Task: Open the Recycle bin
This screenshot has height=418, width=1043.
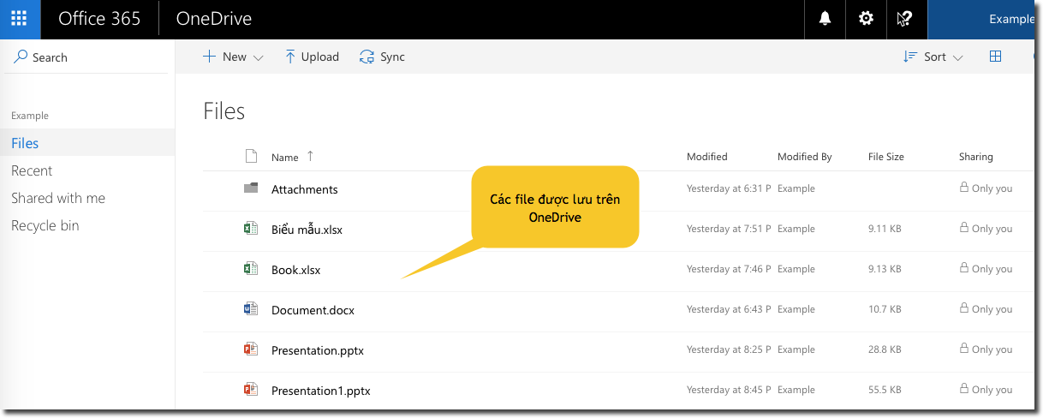Action: pyautogui.click(x=45, y=225)
